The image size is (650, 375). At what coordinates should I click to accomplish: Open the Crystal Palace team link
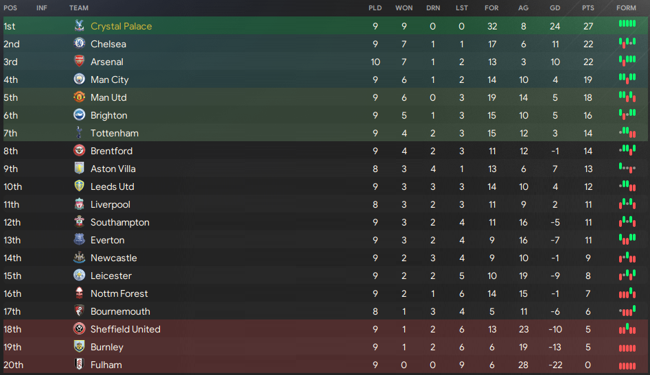pos(121,26)
